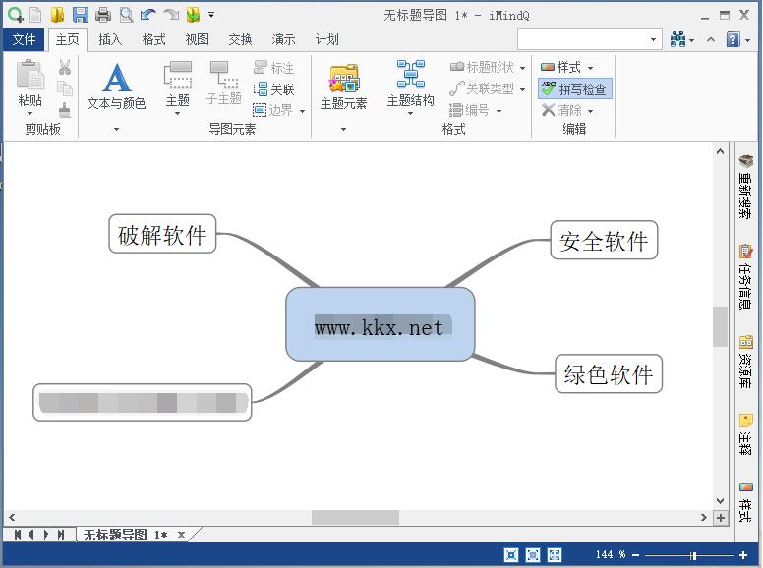The width and height of the screenshot is (763, 568).
Task: Open the 任务信息 task info panel
Action: (745, 277)
